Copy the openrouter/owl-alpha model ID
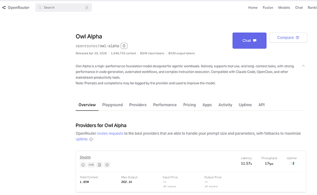 124,46
